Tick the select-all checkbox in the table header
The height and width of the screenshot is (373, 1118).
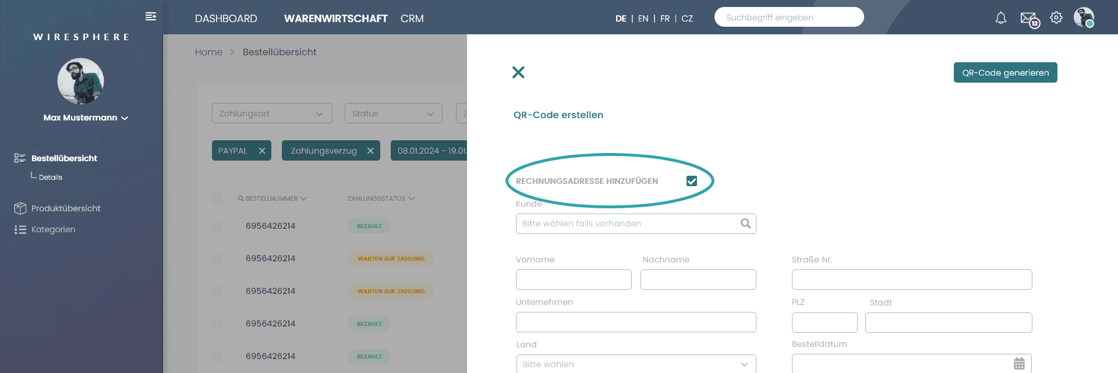point(217,198)
